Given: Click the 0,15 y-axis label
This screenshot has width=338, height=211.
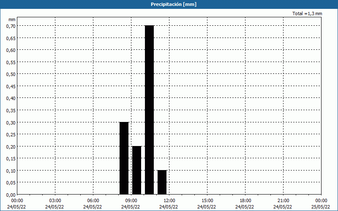Looking at the screenshot, I should point(11,159).
